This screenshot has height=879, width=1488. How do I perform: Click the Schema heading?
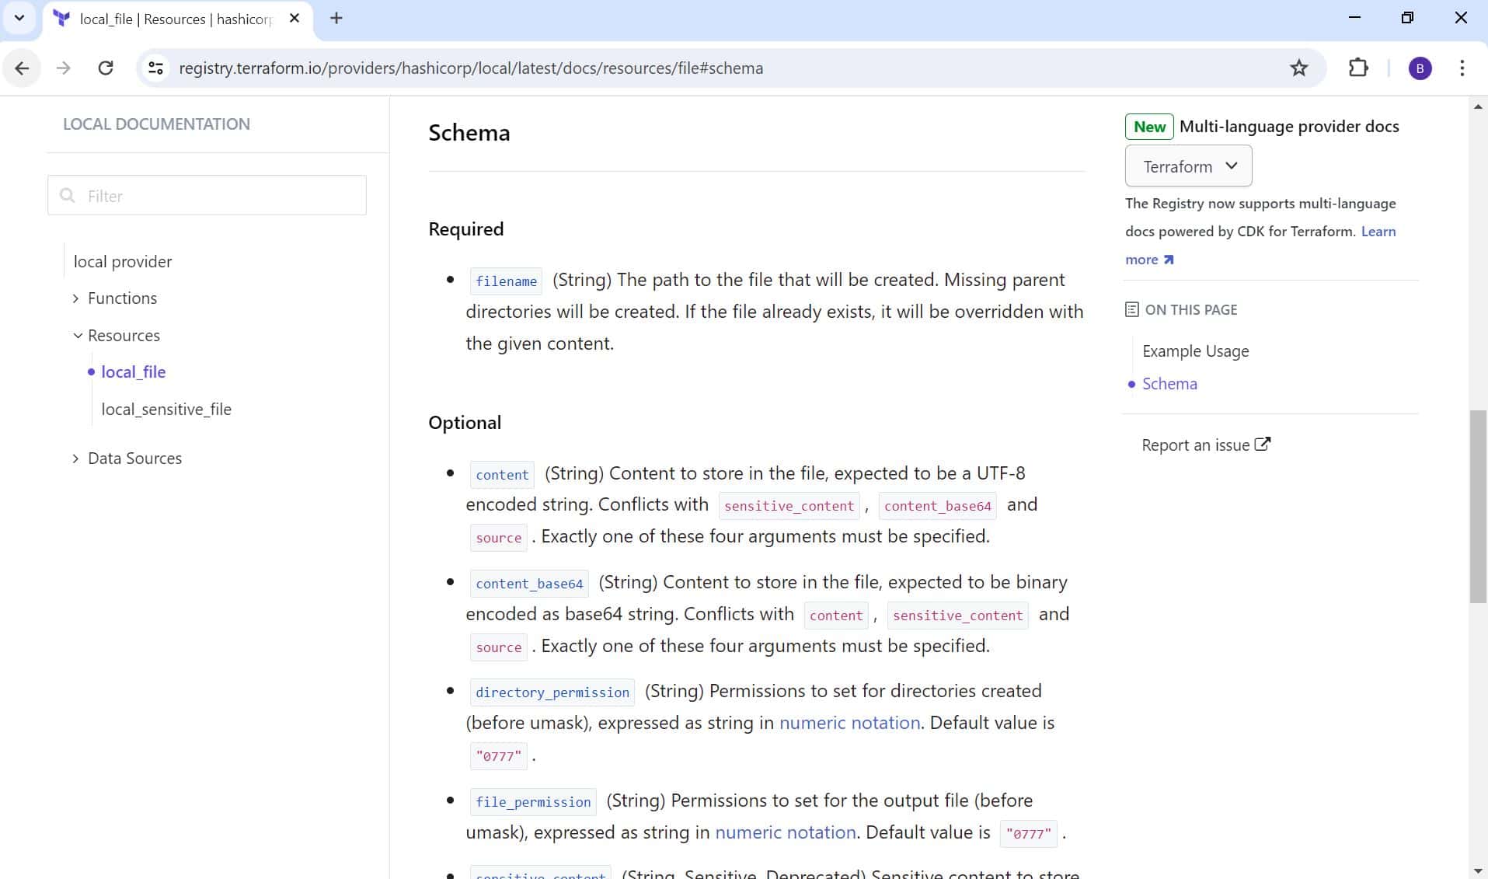click(469, 133)
